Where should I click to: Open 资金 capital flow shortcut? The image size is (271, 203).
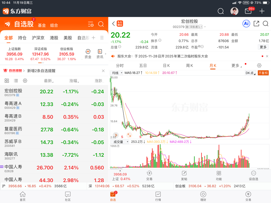coord(88,54)
